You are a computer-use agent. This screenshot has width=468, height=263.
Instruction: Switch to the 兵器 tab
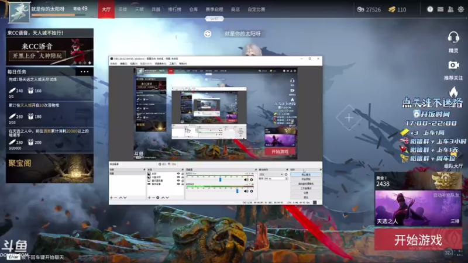pyautogui.click(x=156, y=9)
